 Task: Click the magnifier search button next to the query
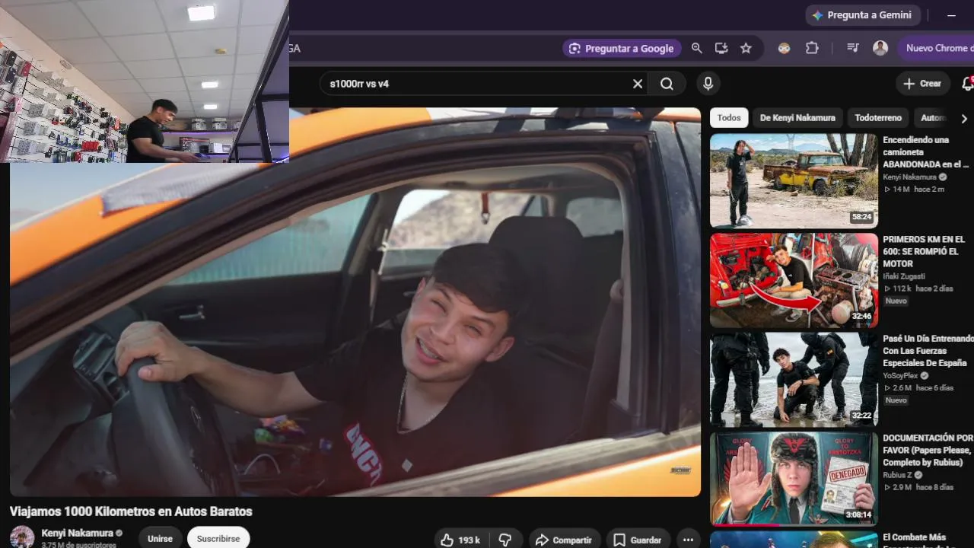pos(667,84)
